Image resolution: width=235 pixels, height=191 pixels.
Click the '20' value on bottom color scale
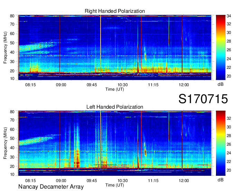229,170
